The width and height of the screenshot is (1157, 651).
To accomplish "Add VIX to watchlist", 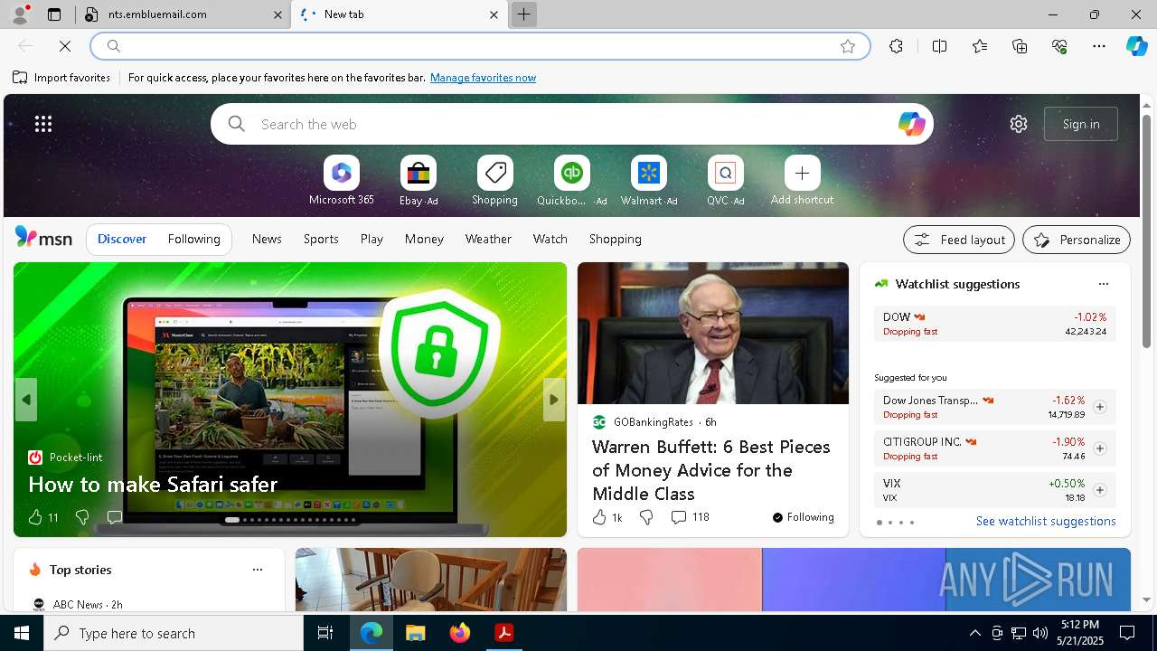I will pyautogui.click(x=1099, y=490).
